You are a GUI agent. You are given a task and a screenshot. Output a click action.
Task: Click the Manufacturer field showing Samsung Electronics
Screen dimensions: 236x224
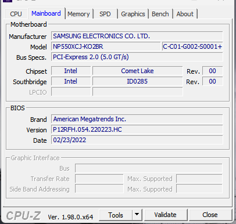click(137, 36)
